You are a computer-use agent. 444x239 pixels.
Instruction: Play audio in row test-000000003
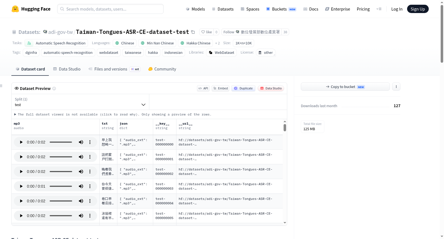point(21,186)
